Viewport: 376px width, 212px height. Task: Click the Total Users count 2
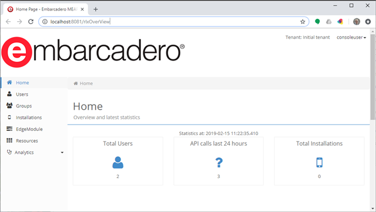[117, 176]
